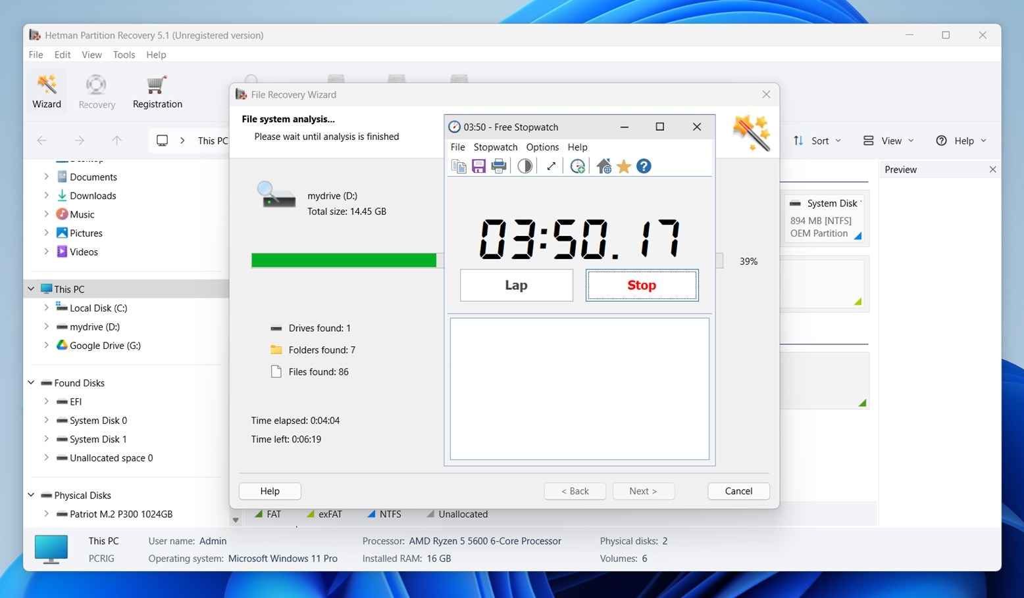Expand the mydrive (D:) tree item
Screen dimensions: 1024x598
46,327
